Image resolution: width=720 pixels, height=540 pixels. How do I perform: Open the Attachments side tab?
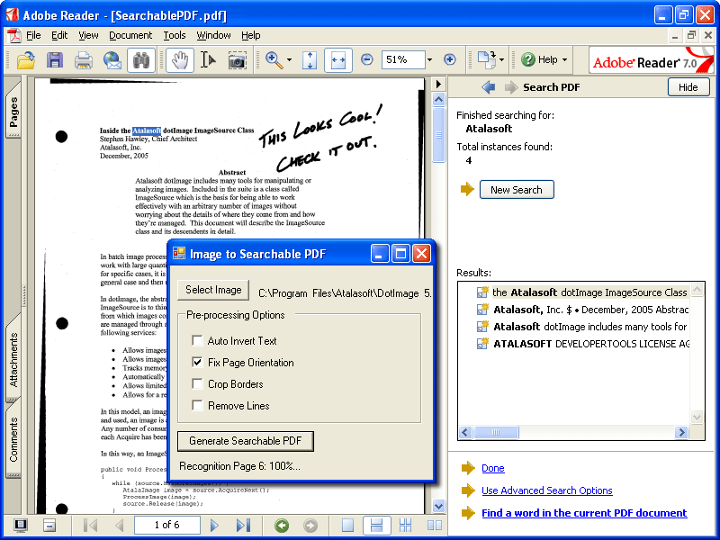pyautogui.click(x=13, y=359)
